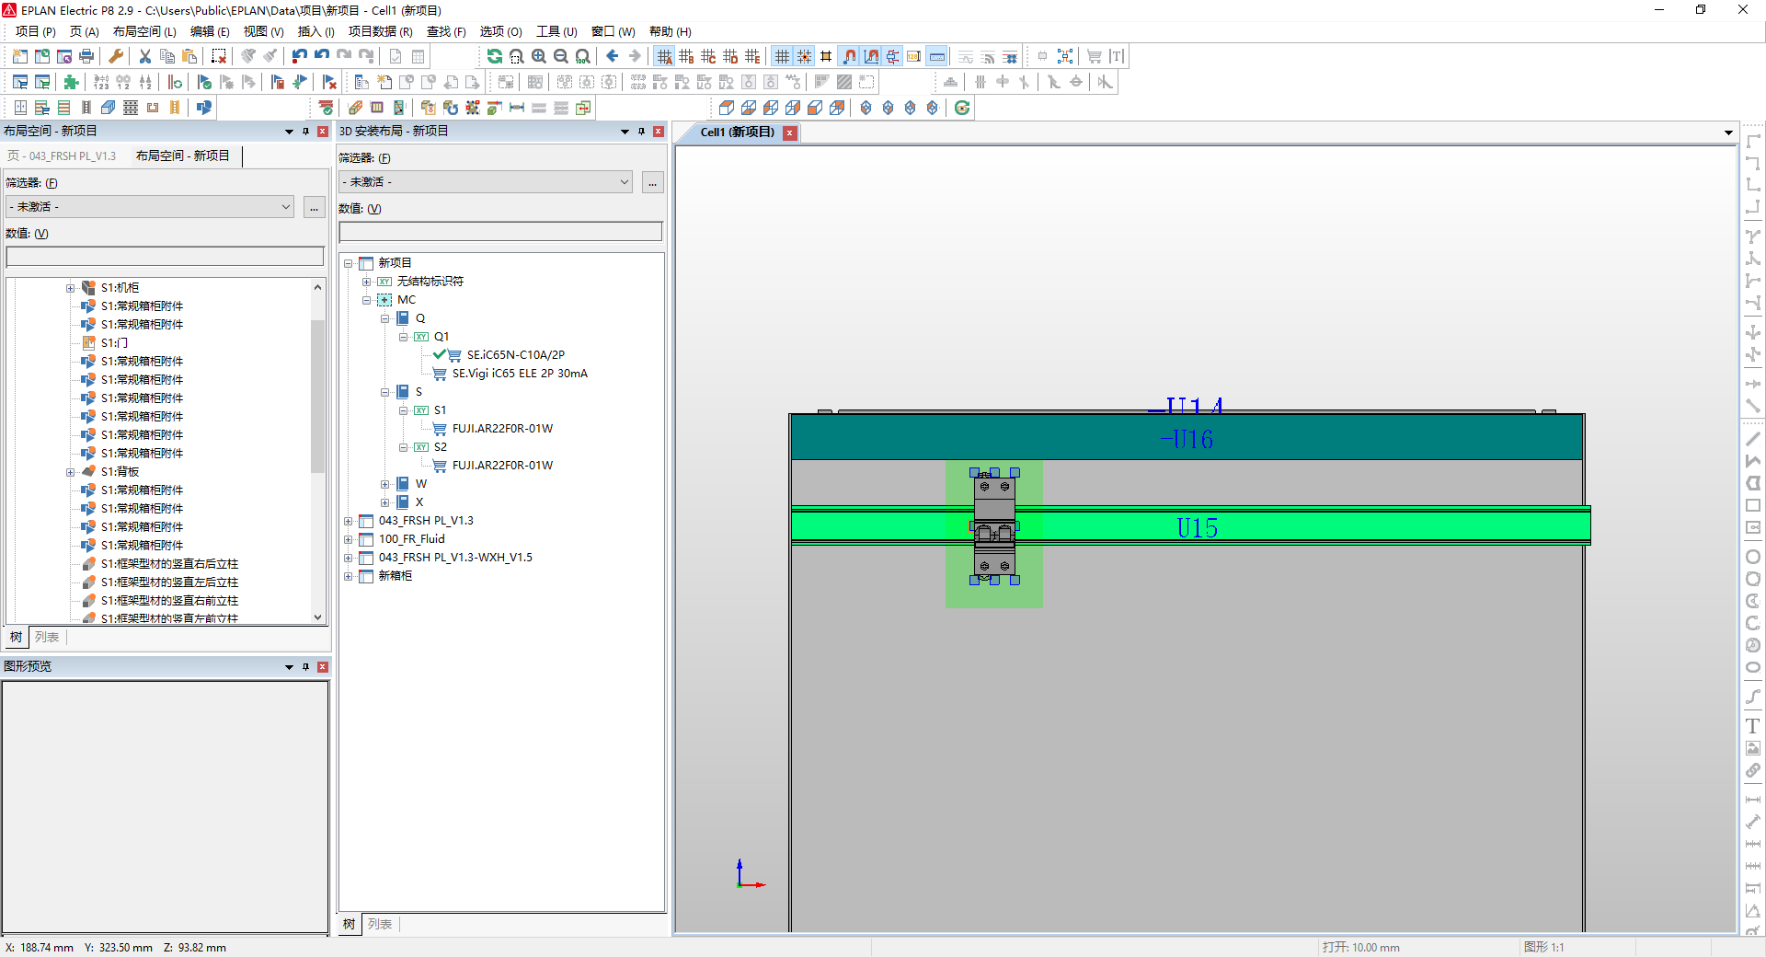Expand the 043_FRSH PL_V1.3 node

point(349,521)
